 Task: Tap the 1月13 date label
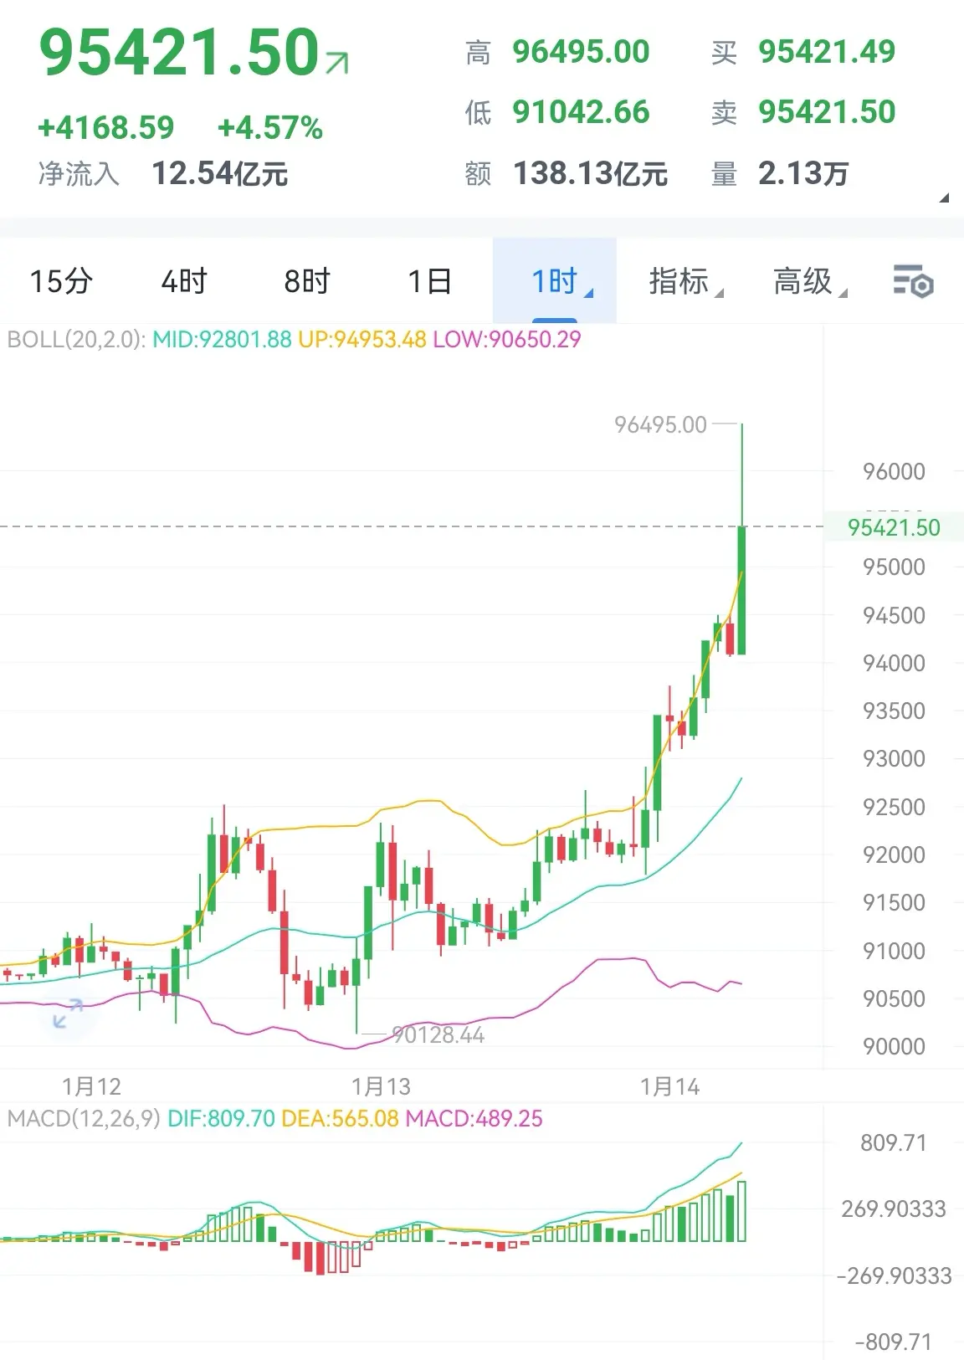[381, 1087]
